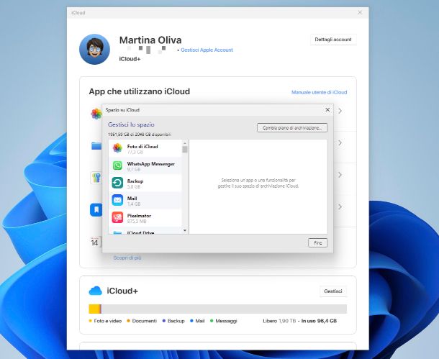439x359 pixels.
Task: Select the partly visible iCloud Drive row
Action: [145, 231]
